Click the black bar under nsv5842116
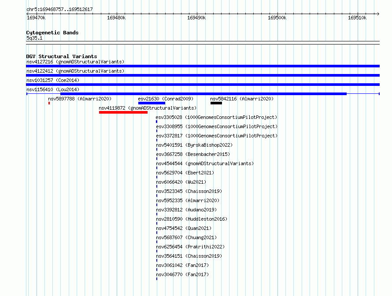The image size is (392, 296). click(216, 103)
